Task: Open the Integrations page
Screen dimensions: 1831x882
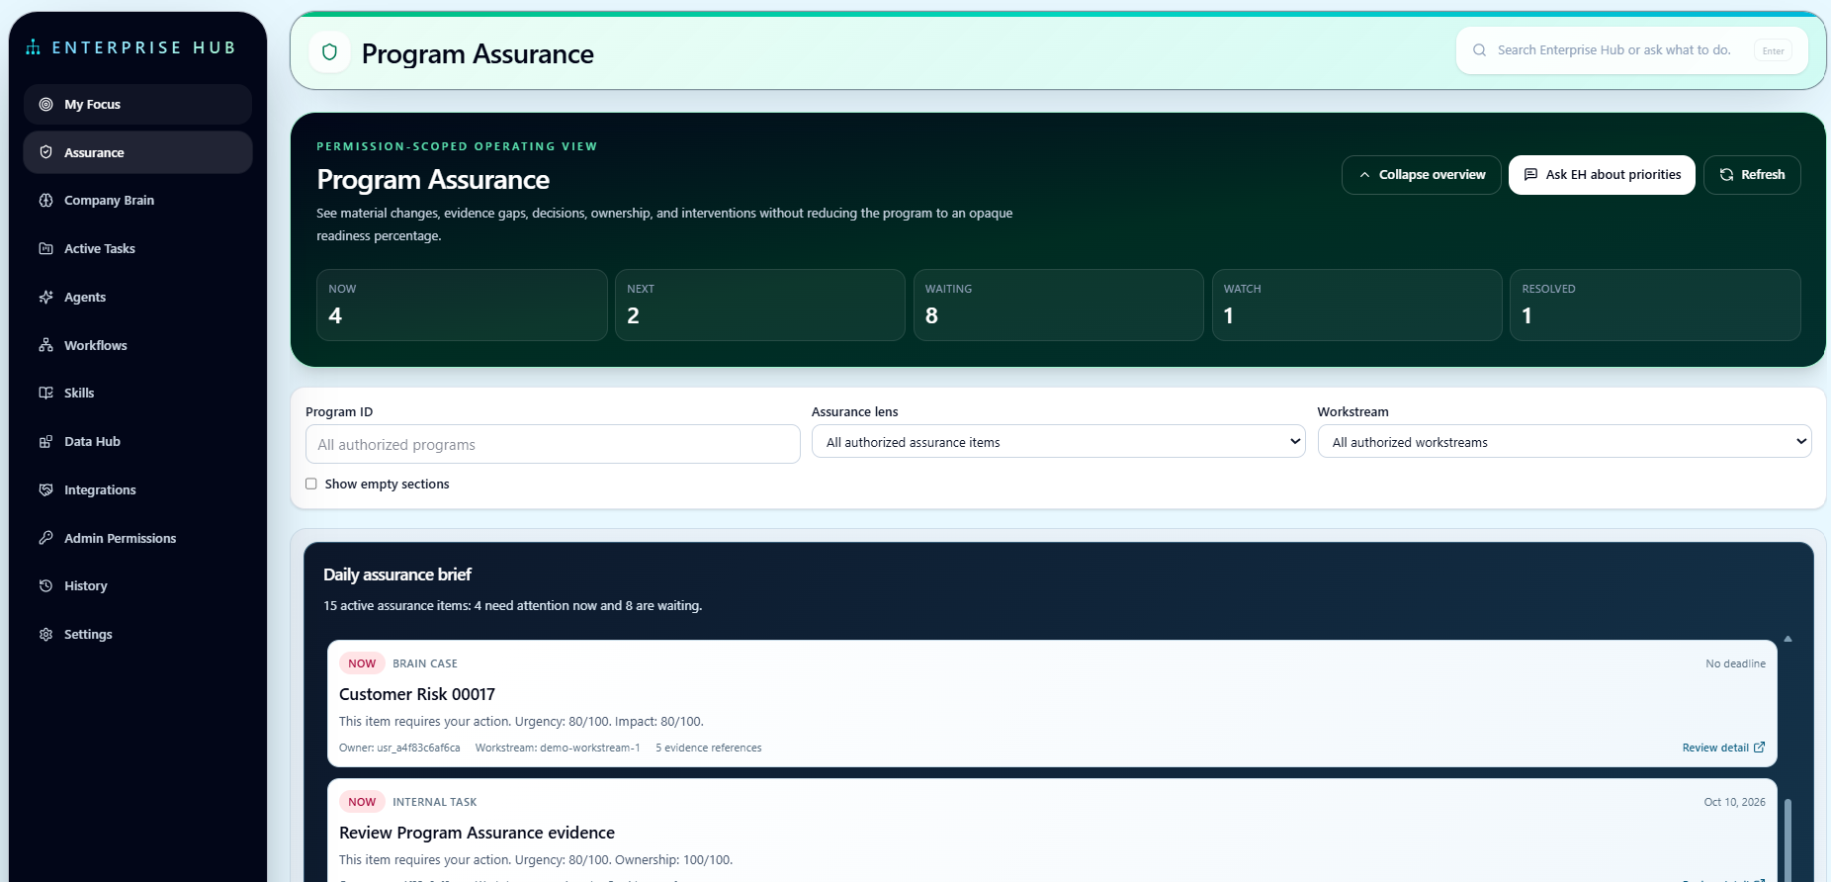Action: [x=137, y=489]
